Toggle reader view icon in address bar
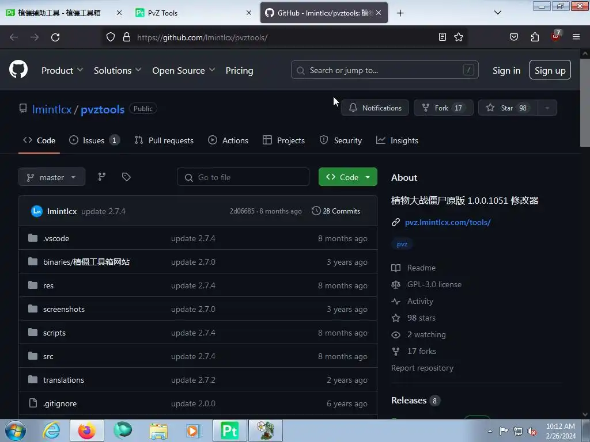The width and height of the screenshot is (590, 442). tap(442, 37)
